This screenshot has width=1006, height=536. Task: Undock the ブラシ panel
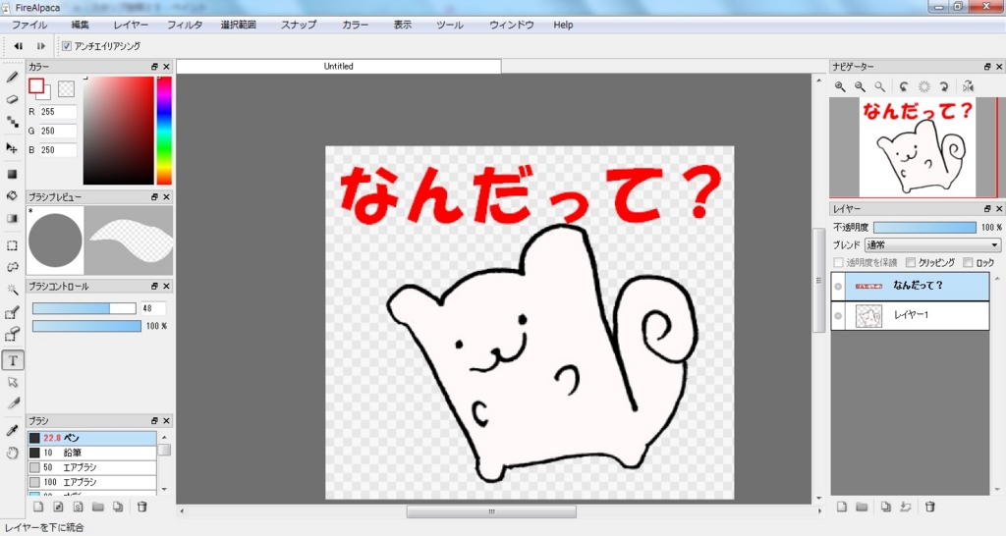pyautogui.click(x=154, y=420)
